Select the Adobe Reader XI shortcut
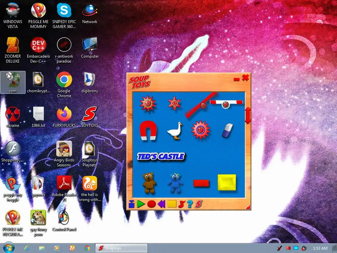 click(x=64, y=189)
